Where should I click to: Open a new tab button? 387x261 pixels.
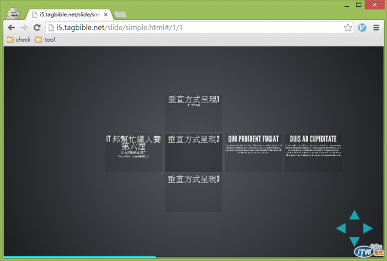pyautogui.click(x=120, y=15)
